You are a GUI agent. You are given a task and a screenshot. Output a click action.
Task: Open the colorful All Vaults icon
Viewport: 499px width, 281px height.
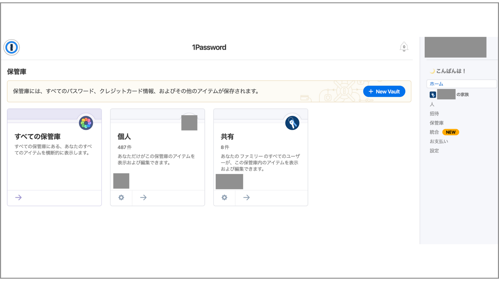coord(86,123)
